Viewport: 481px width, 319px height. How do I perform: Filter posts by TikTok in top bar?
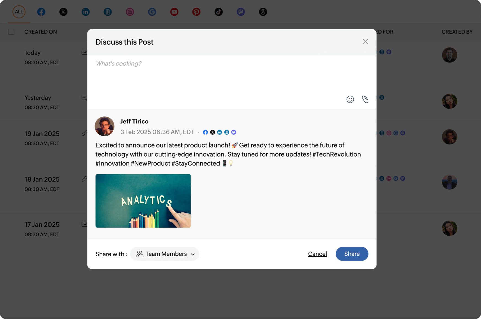[x=219, y=12]
